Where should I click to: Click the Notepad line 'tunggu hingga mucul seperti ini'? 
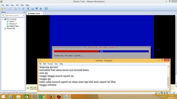56,76
